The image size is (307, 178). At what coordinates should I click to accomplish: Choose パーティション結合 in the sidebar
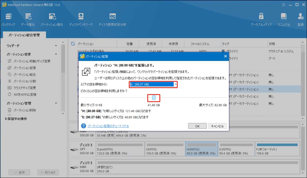(x=25, y=75)
